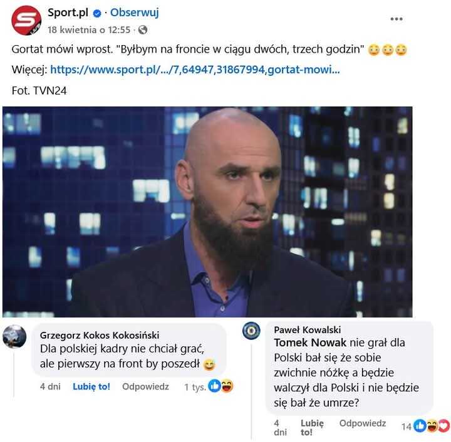Click the haha emoji on Grzegorz's comment
This screenshot has height=442, width=451.
pyautogui.click(x=227, y=386)
